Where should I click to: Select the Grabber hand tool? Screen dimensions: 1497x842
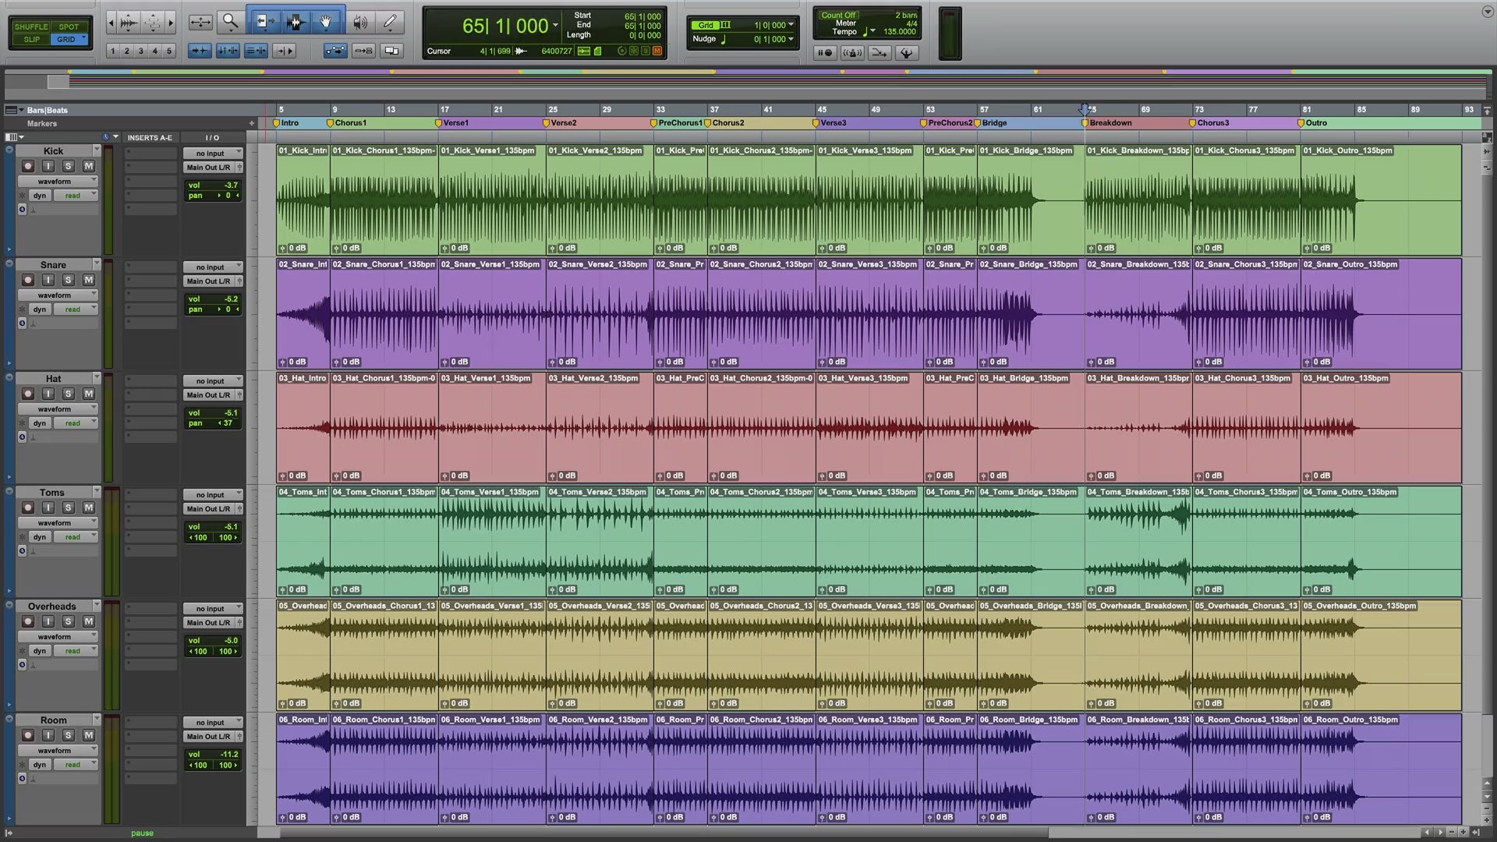pyautogui.click(x=326, y=22)
